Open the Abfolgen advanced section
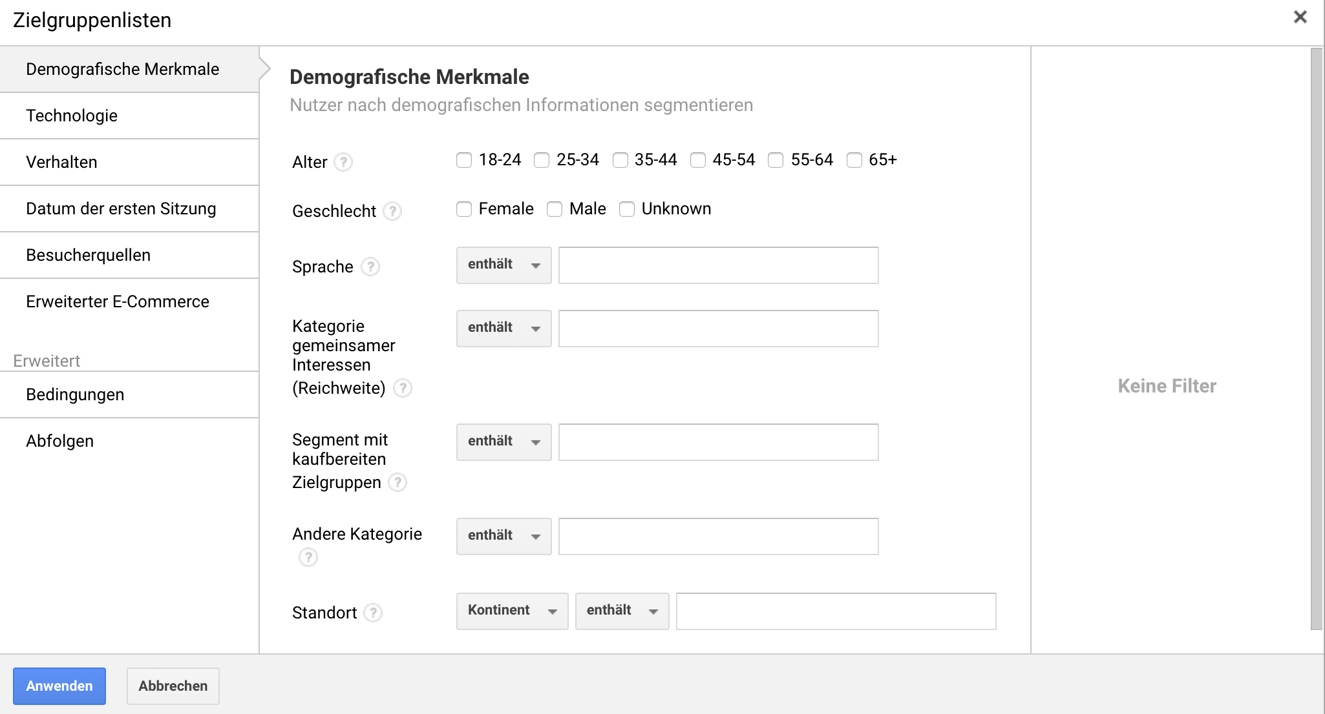This screenshot has height=714, width=1325. pyautogui.click(x=129, y=441)
